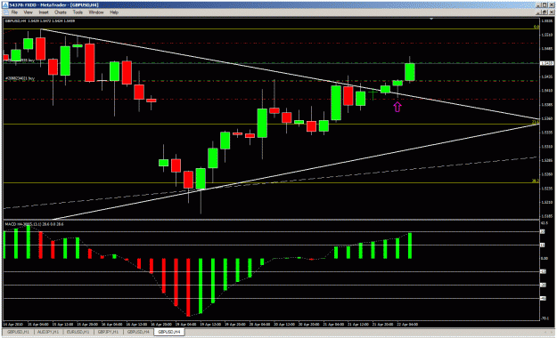Click the '14 Apr 2010' time label
This screenshot has height=338, width=557.
coord(12,324)
